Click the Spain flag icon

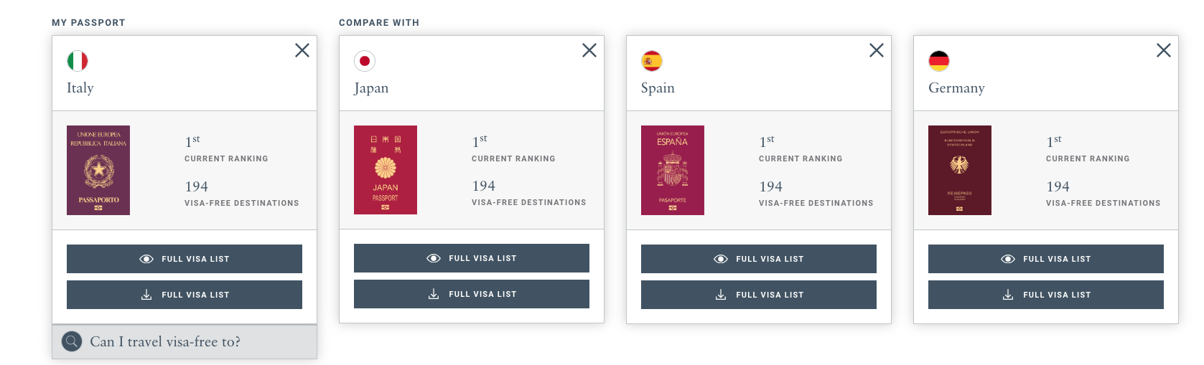(x=652, y=61)
